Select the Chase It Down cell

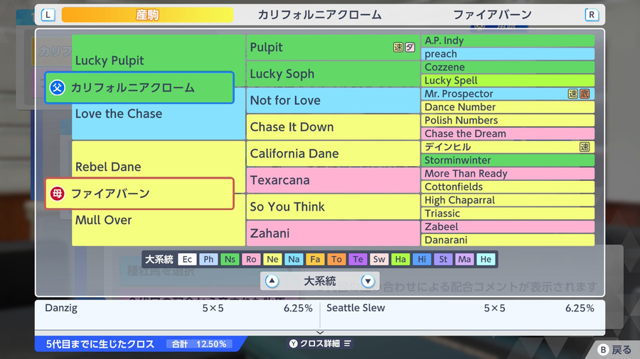click(333, 127)
